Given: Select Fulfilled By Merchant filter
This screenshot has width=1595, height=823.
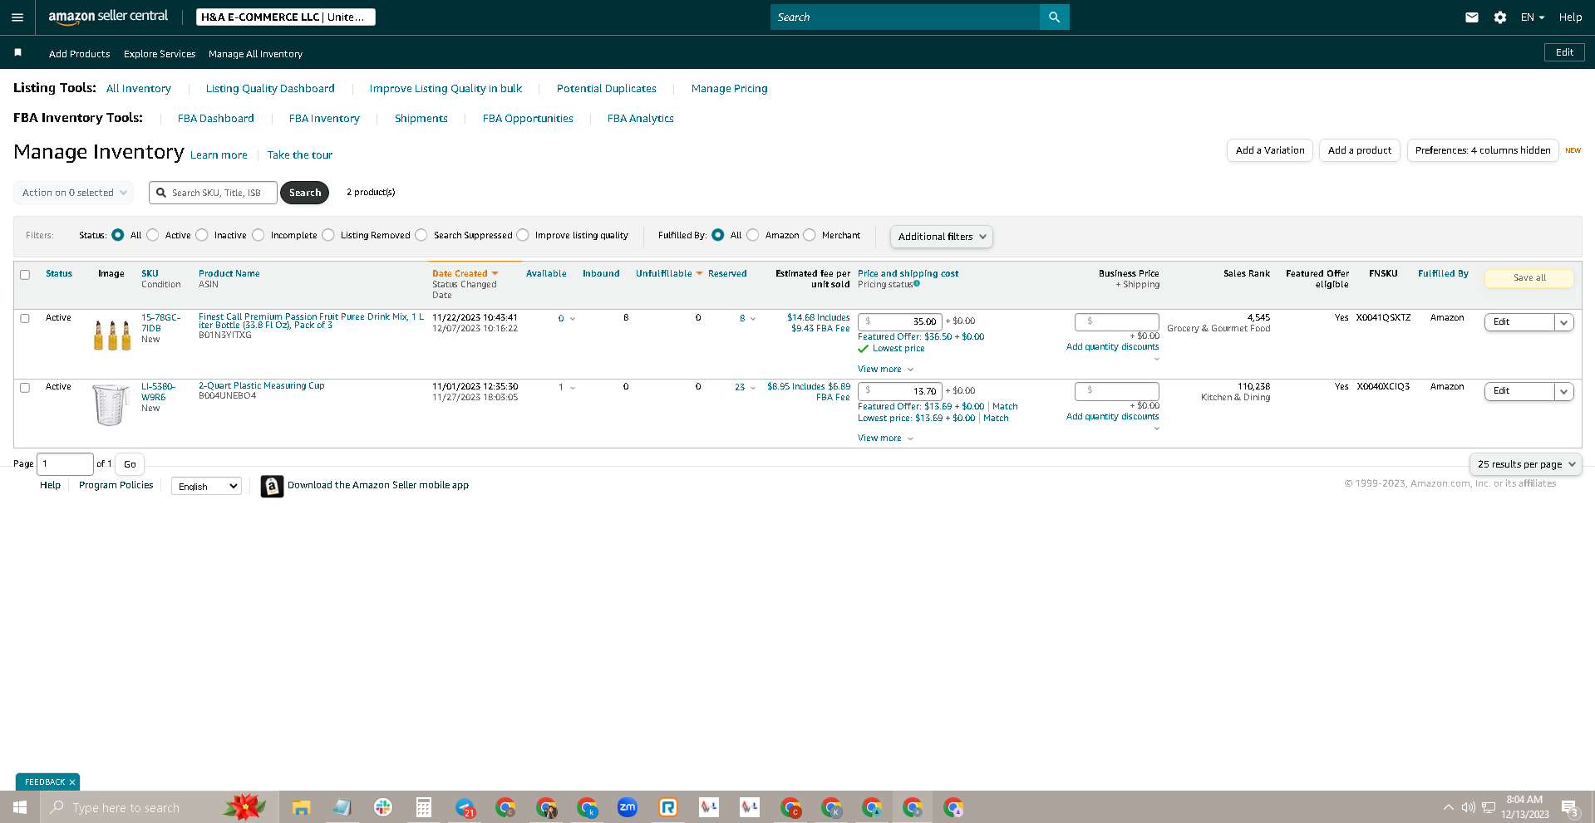Looking at the screenshot, I should click(810, 235).
